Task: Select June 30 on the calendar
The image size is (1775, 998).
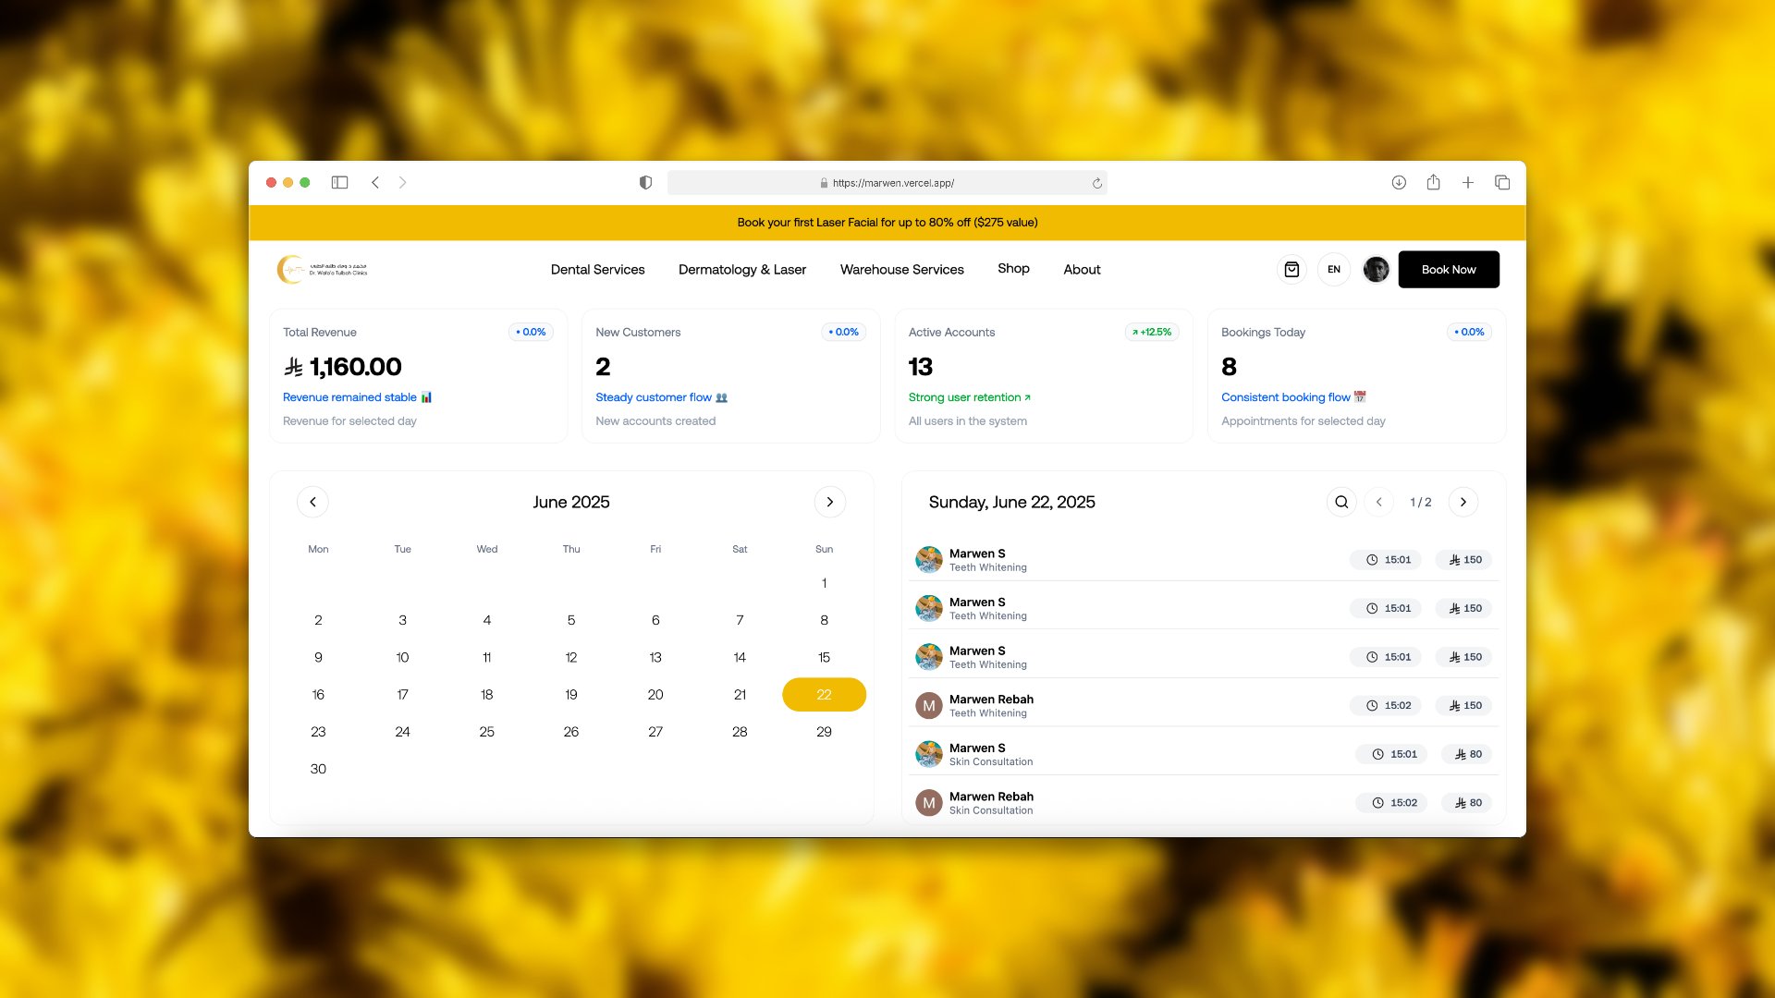Action: (x=318, y=769)
